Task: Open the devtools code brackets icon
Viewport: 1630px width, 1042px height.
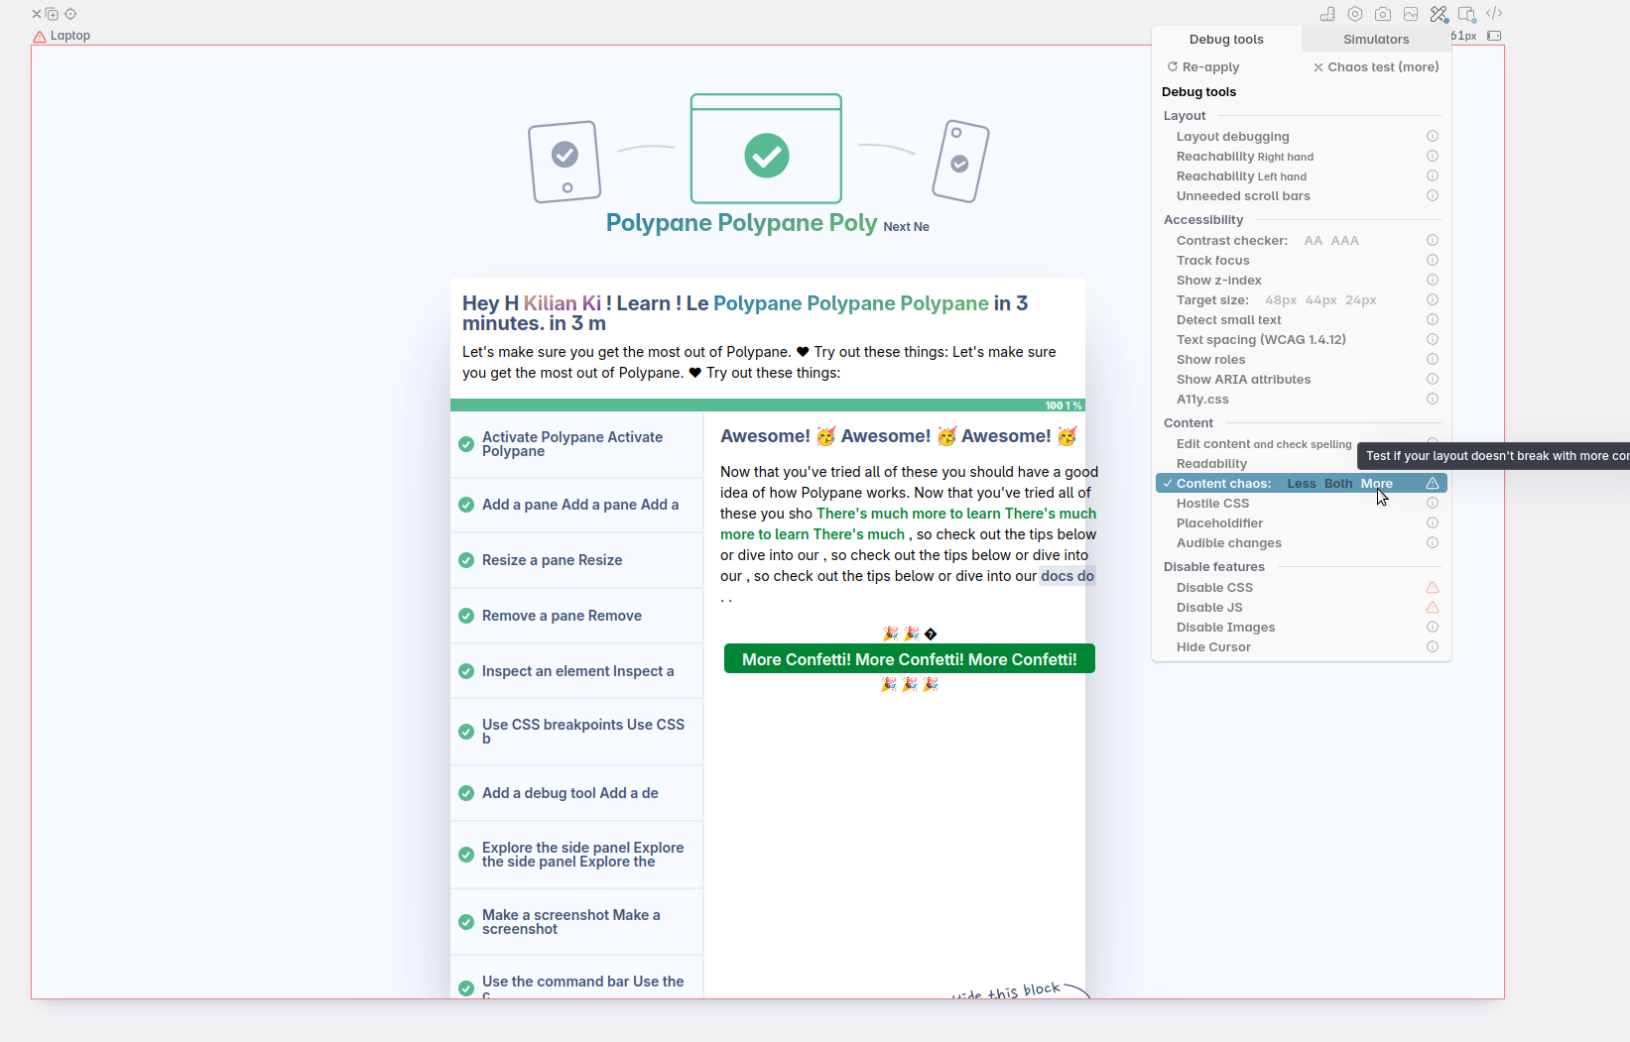Action: click(x=1494, y=14)
